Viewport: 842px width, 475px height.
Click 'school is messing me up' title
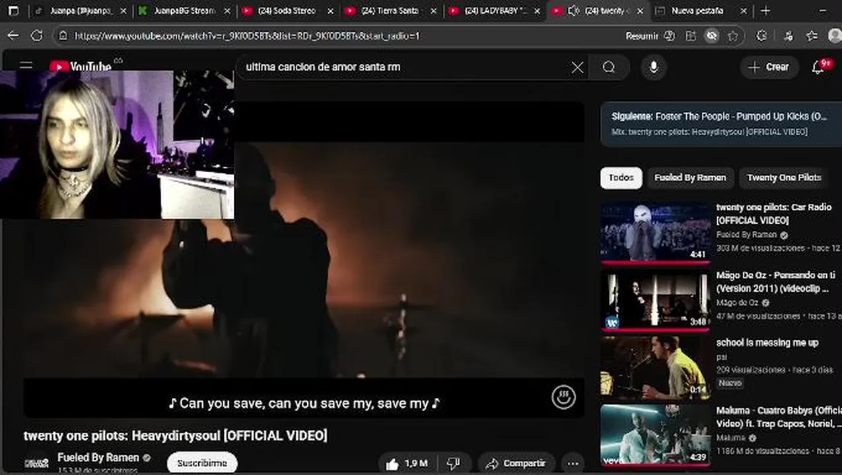pyautogui.click(x=767, y=343)
